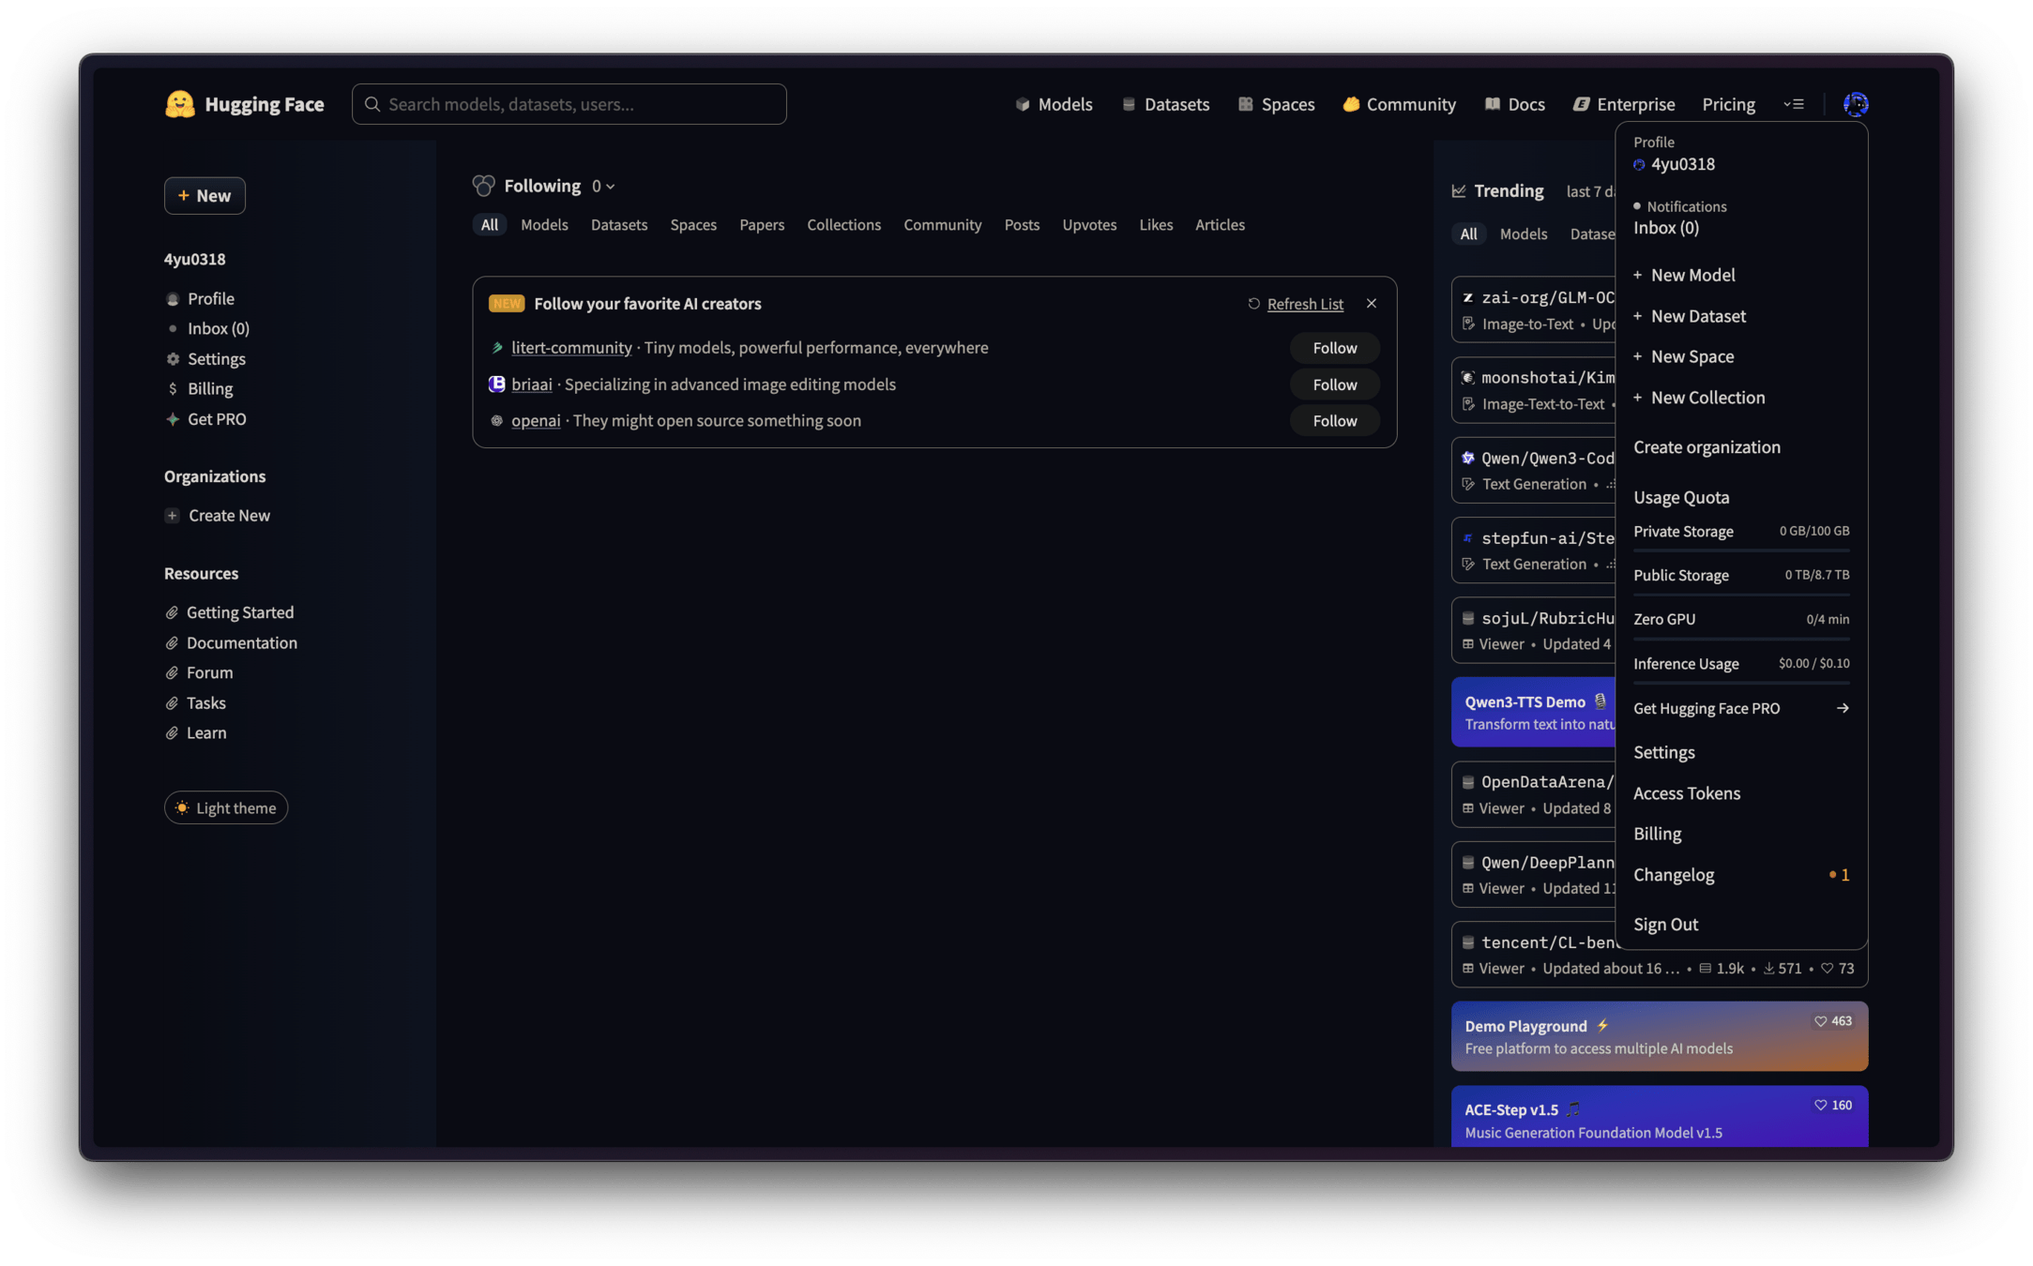Select the Papers feed tab
Image resolution: width=2033 pixels, height=1266 pixels.
coord(761,225)
